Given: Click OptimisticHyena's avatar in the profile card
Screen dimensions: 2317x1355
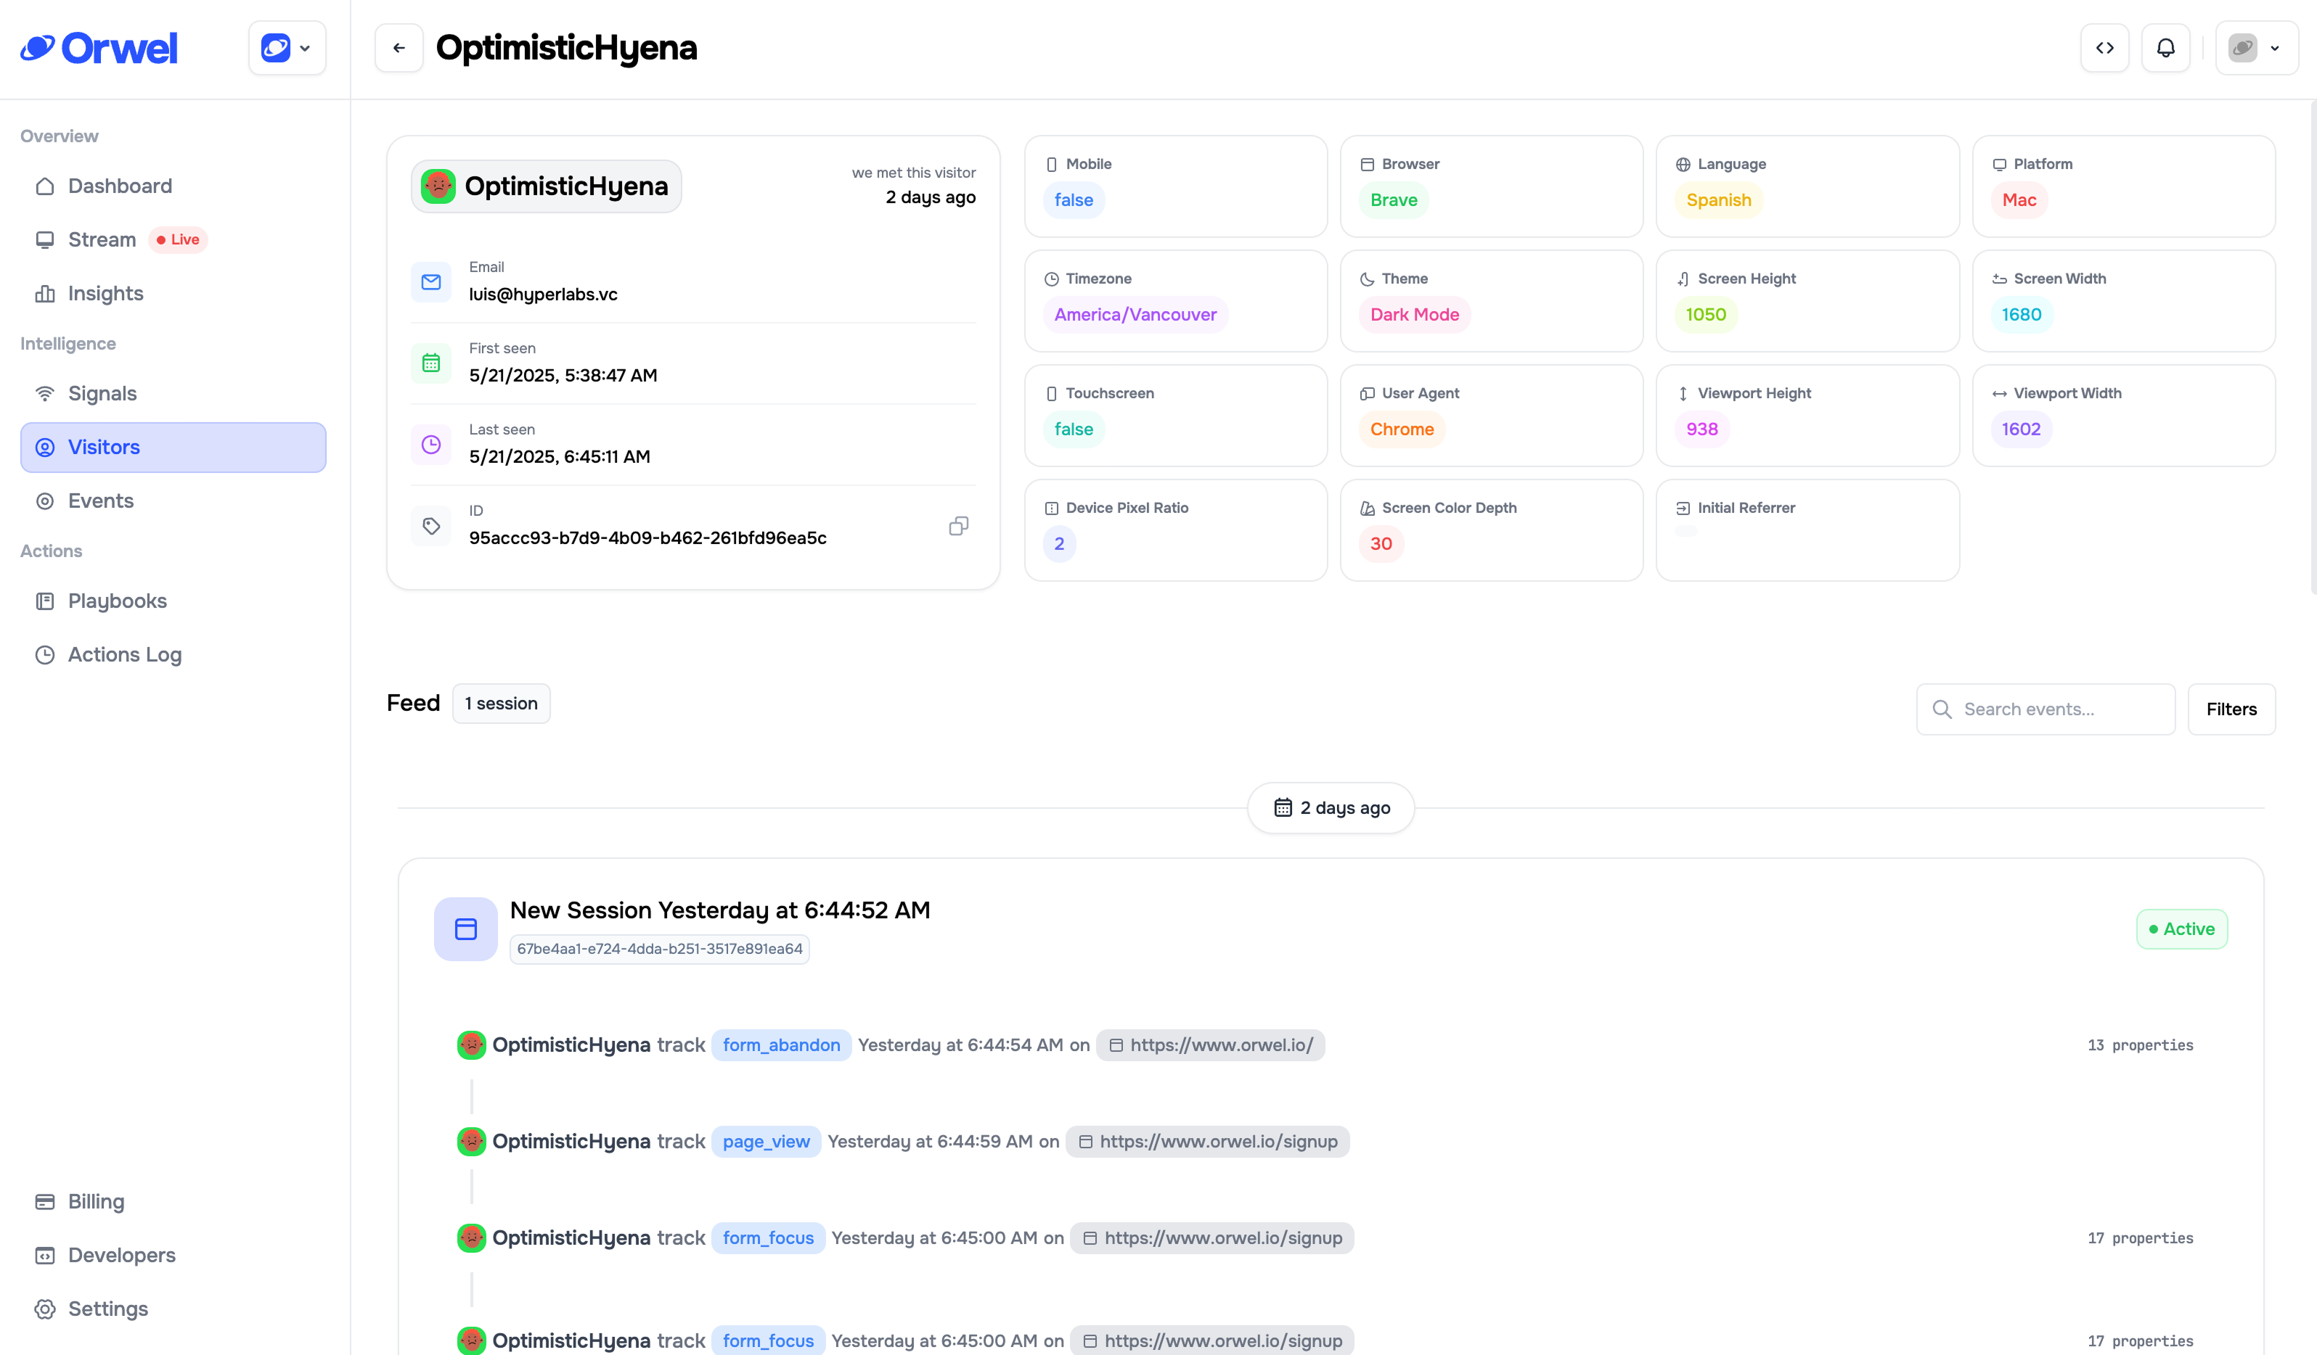Looking at the screenshot, I should [438, 186].
